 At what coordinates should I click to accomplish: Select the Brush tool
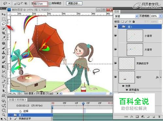[x=4, y=48]
